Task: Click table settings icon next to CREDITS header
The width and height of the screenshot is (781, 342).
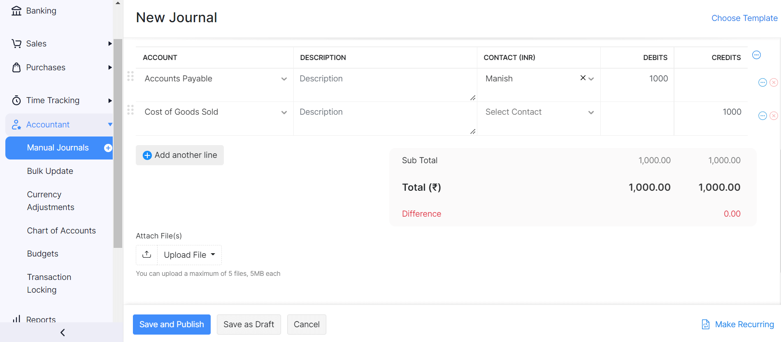Action: pyautogui.click(x=756, y=55)
